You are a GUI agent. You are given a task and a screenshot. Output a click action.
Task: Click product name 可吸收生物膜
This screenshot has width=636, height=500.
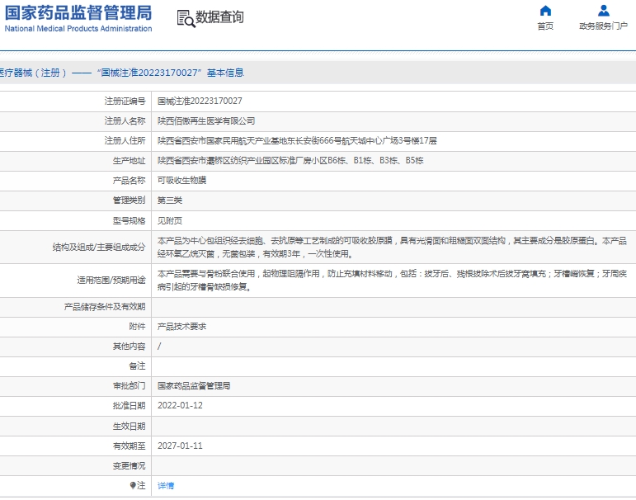(x=182, y=180)
